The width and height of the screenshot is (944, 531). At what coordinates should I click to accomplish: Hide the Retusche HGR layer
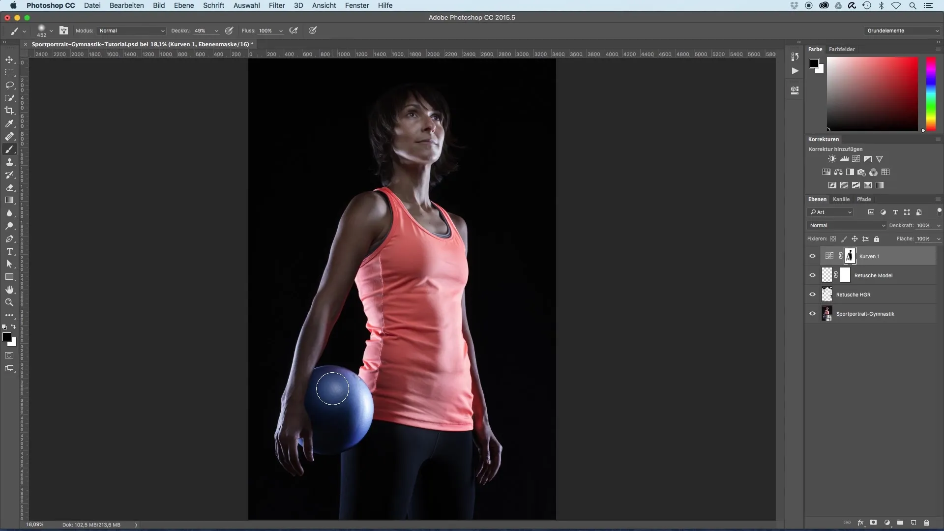[x=812, y=295]
